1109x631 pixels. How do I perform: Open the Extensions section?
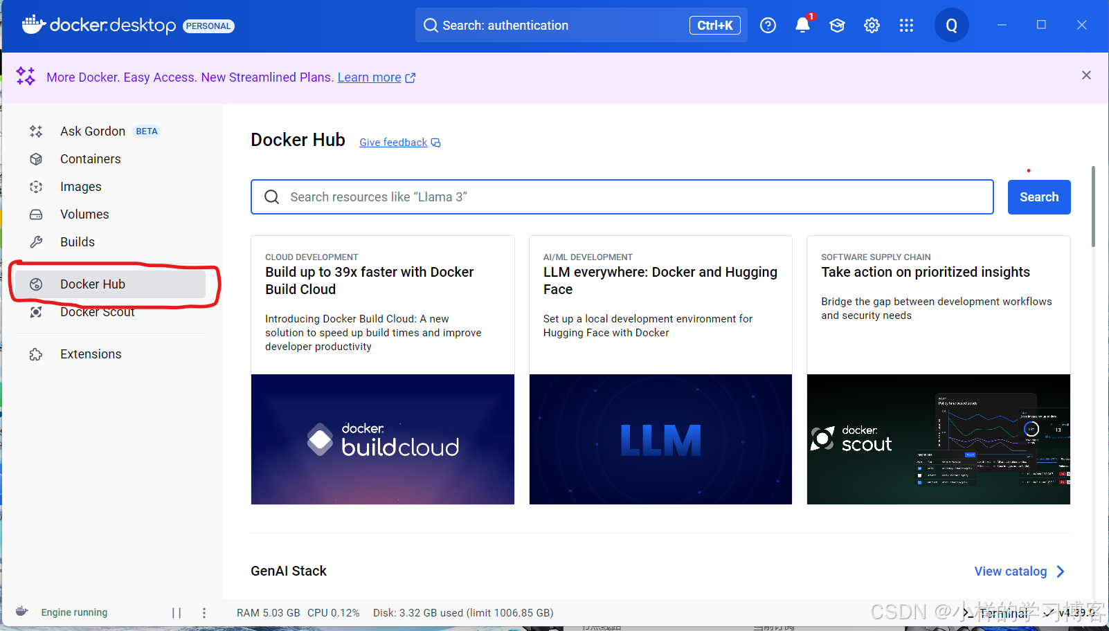pos(91,354)
